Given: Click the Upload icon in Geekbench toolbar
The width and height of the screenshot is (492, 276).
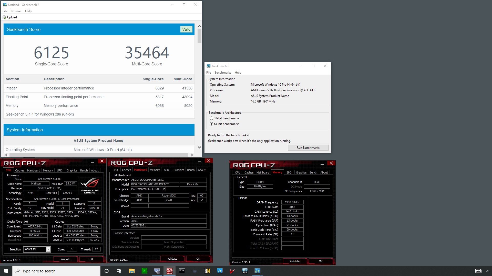Looking at the screenshot, I should [4, 17].
